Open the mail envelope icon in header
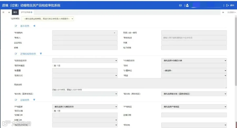Image resolution: width=237 pixels, height=128 pixels. (180, 6)
